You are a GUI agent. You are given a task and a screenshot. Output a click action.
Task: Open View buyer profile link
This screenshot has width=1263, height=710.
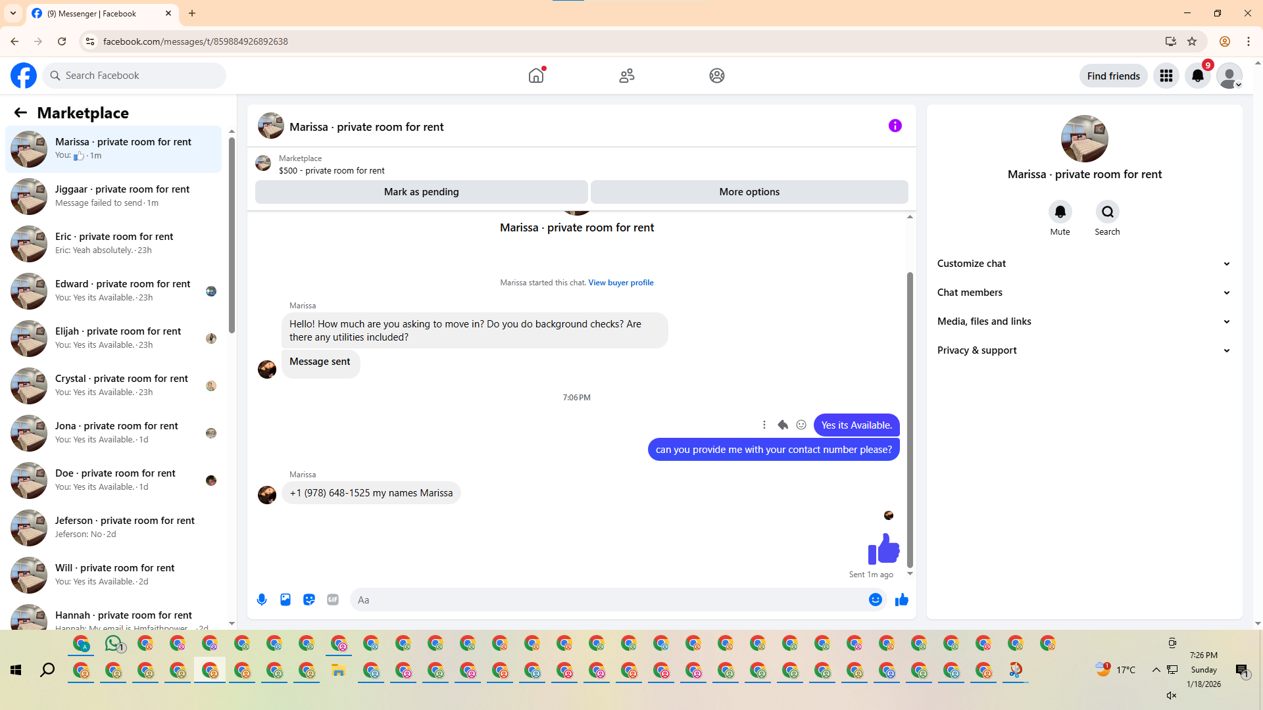click(x=620, y=283)
